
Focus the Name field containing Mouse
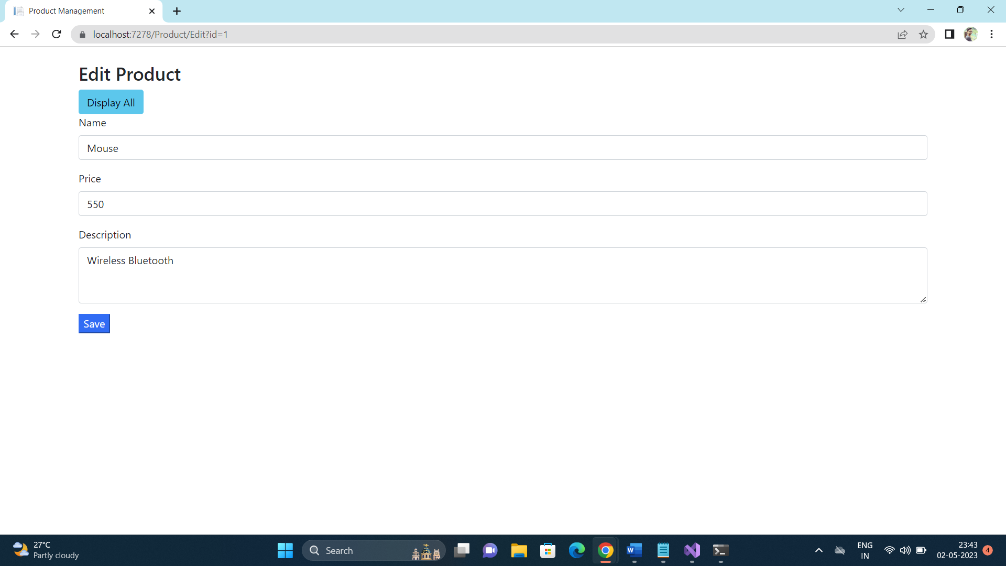point(503,148)
